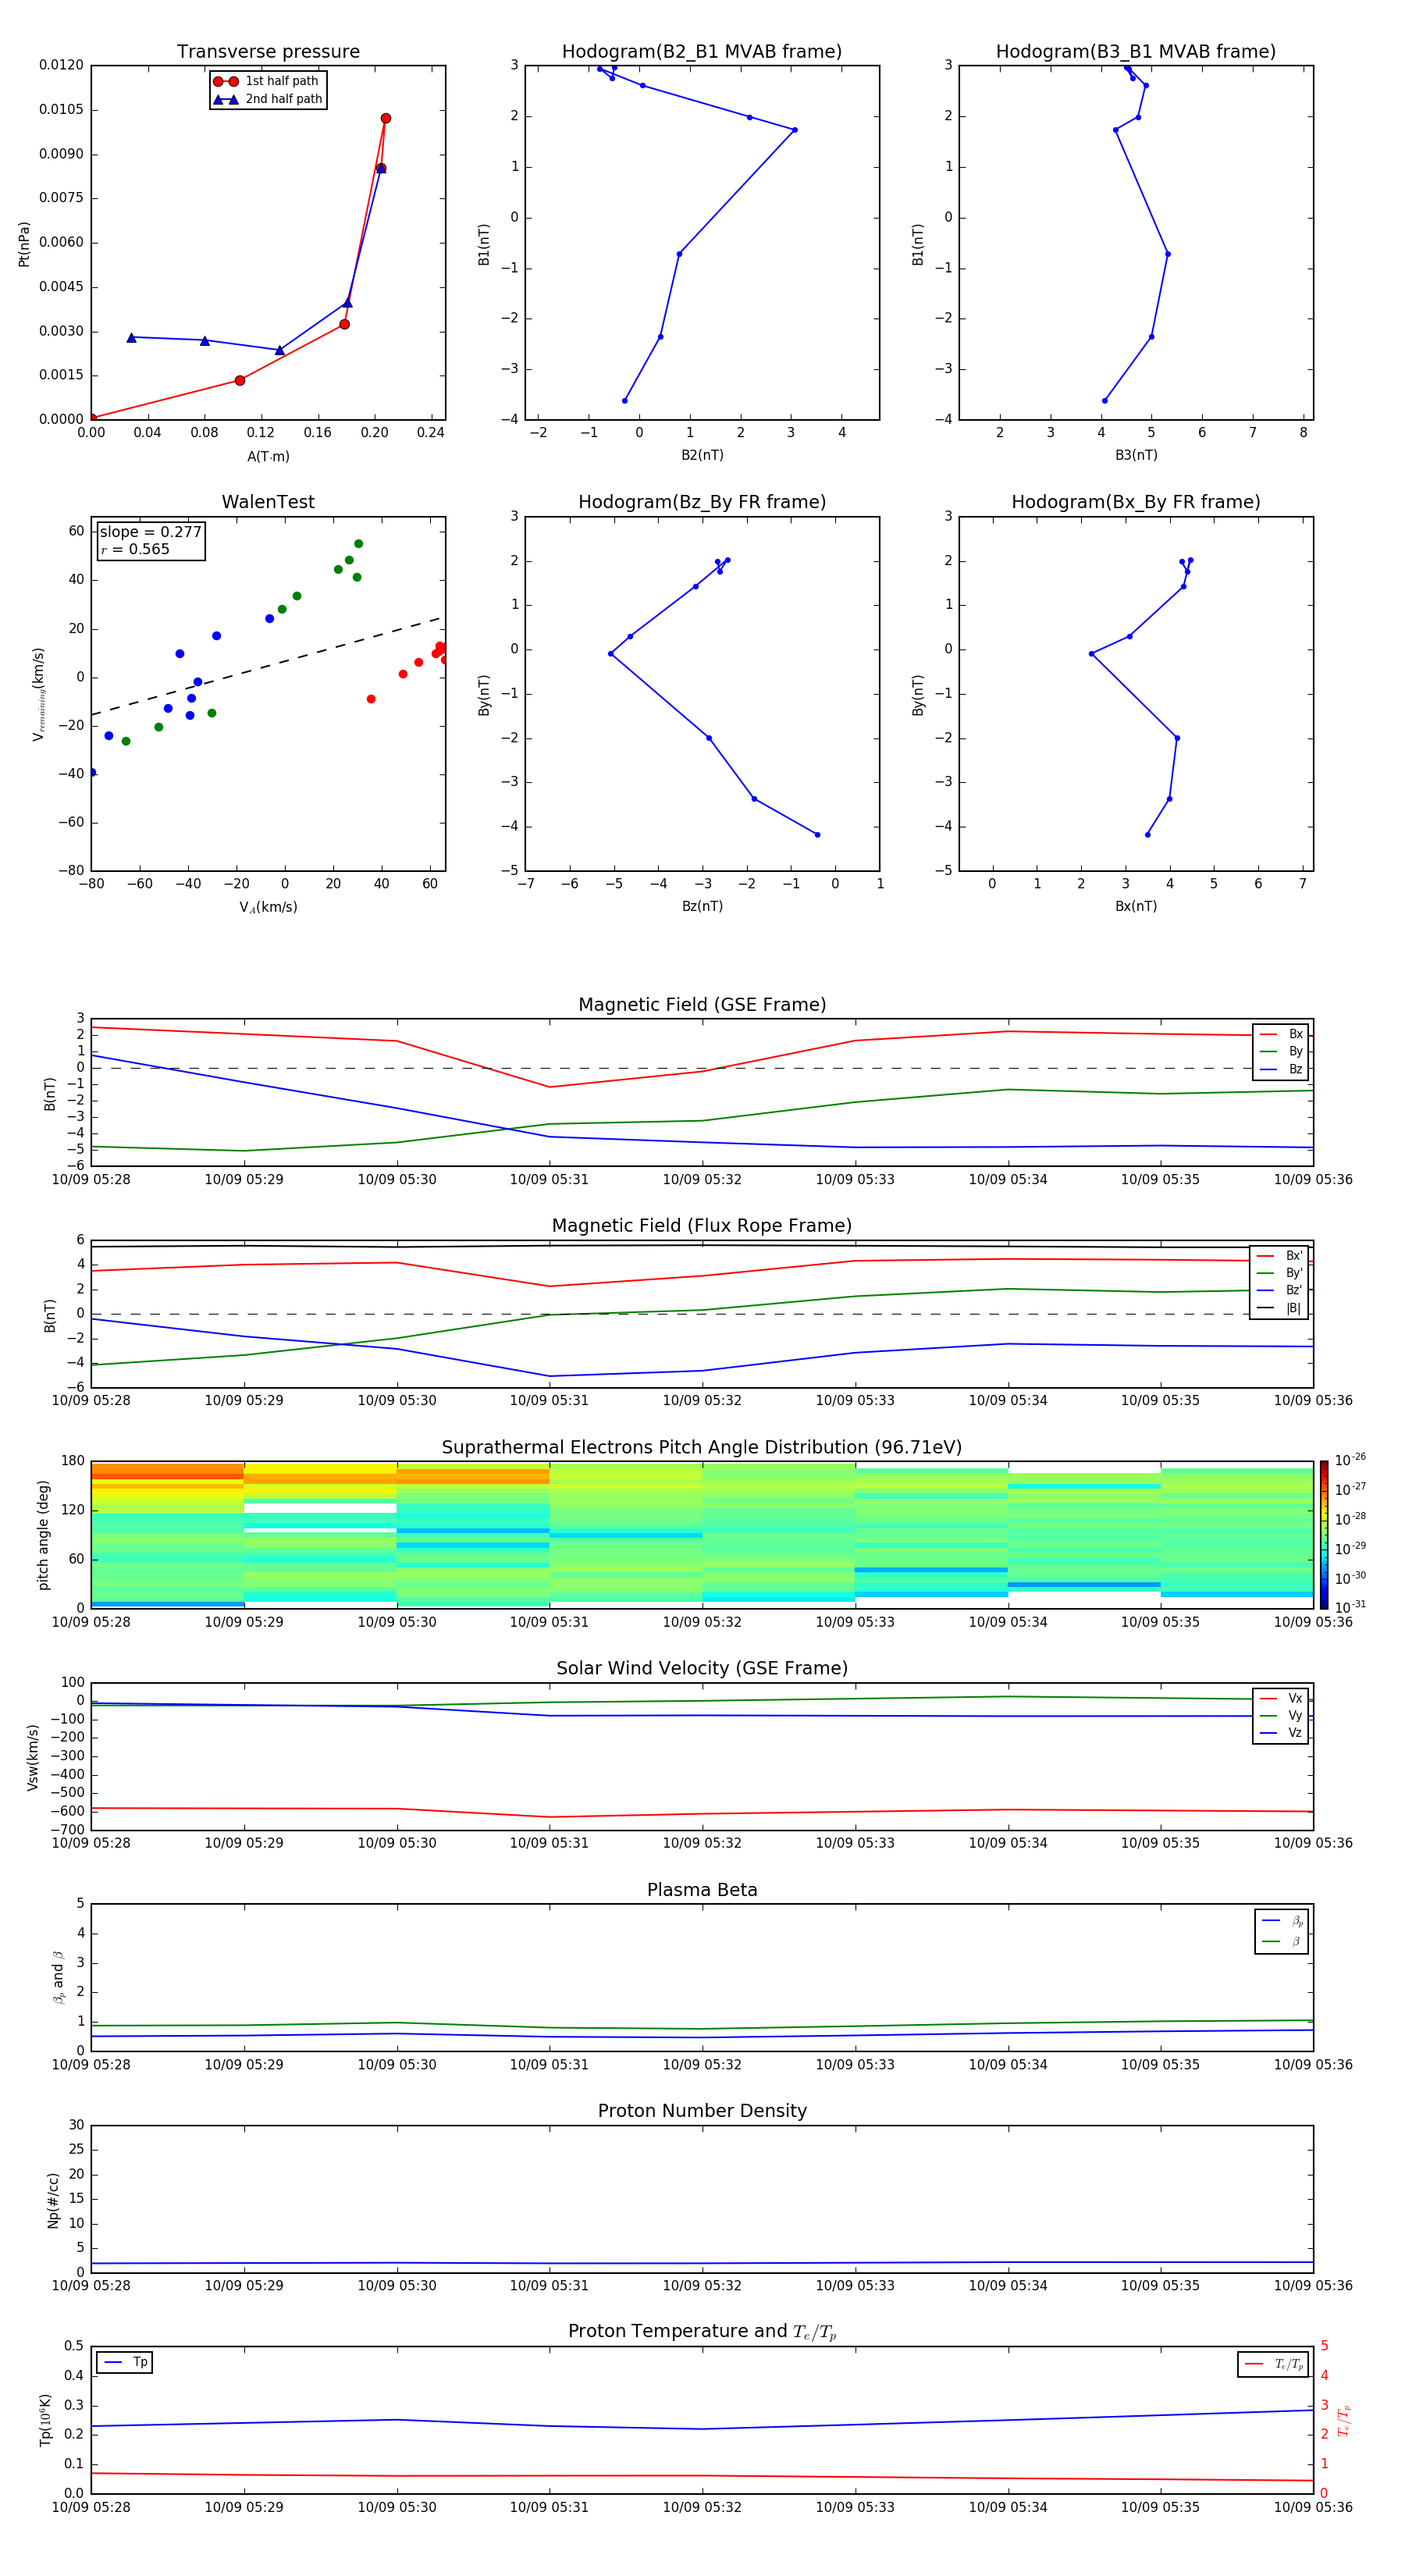Click the 'Np(#/cc)' y-axis label
Viewport: 1405px width, 2576px height.
(x=53, y=2200)
